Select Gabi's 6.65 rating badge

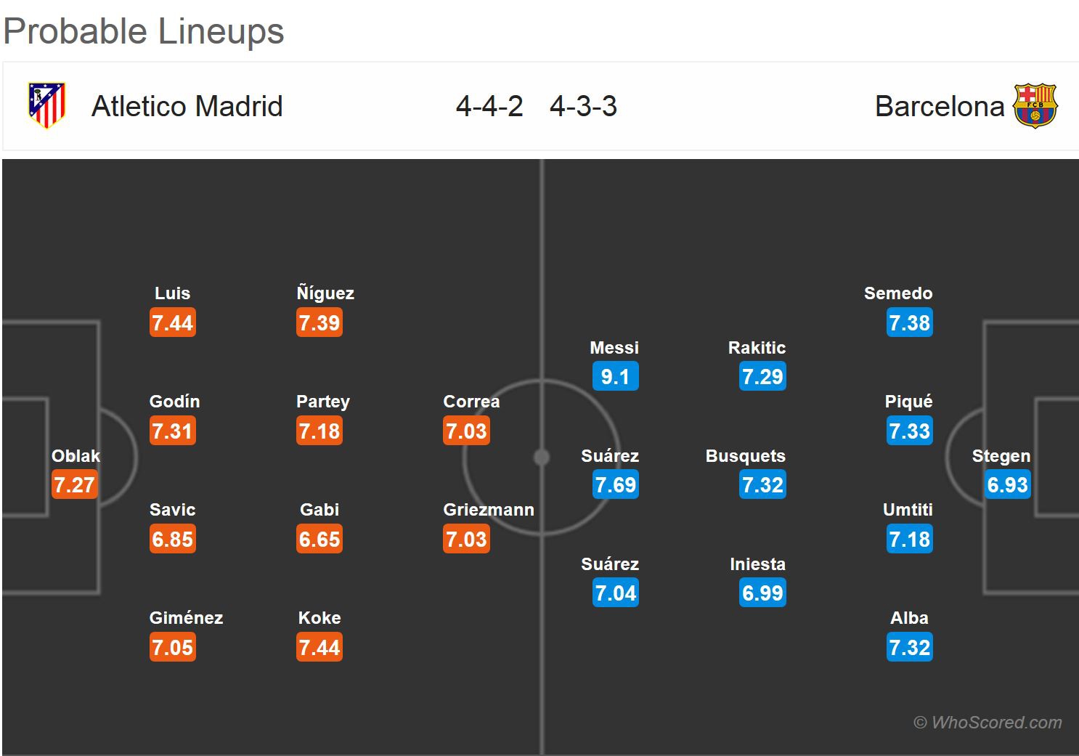click(x=319, y=540)
